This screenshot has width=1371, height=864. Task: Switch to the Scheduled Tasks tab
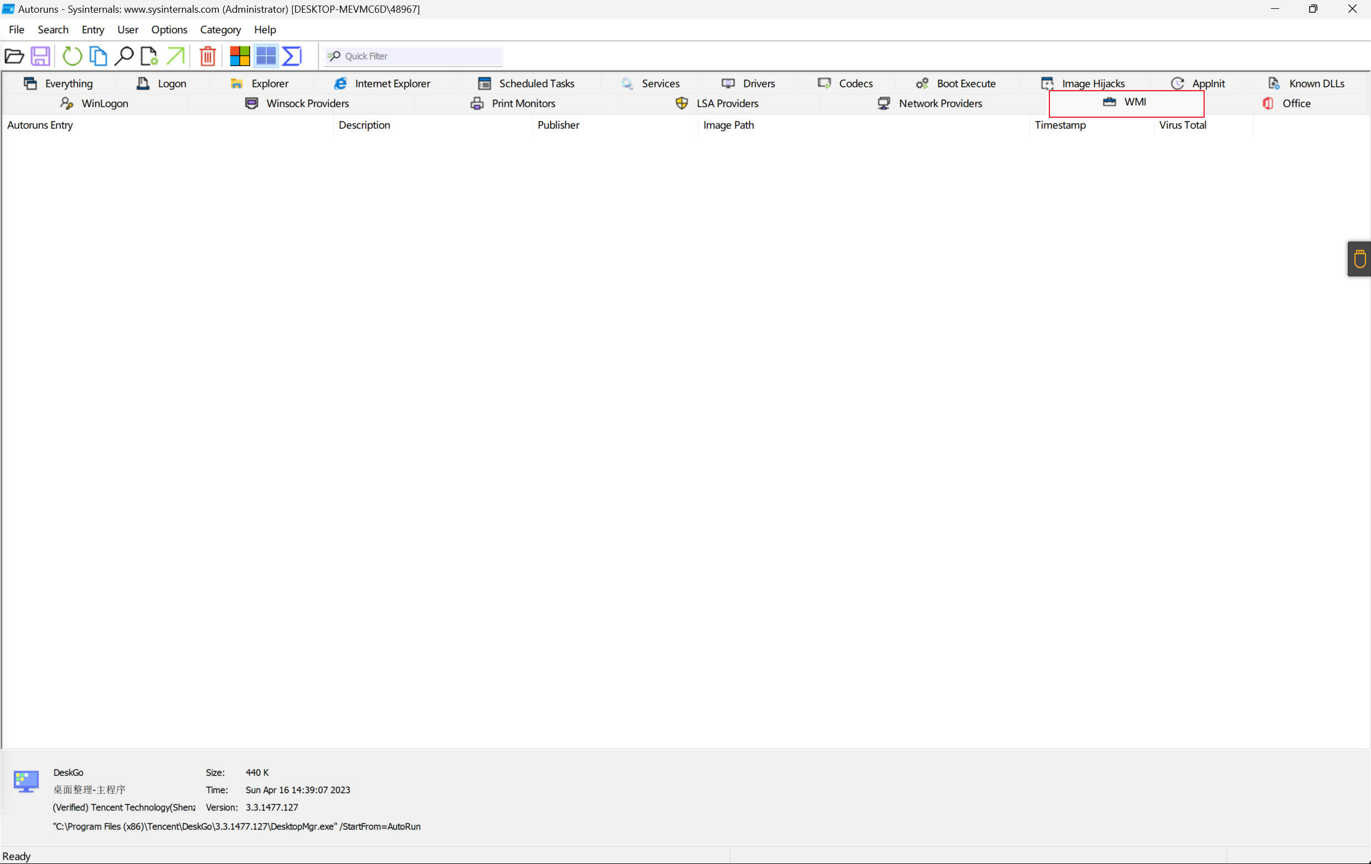pos(527,83)
